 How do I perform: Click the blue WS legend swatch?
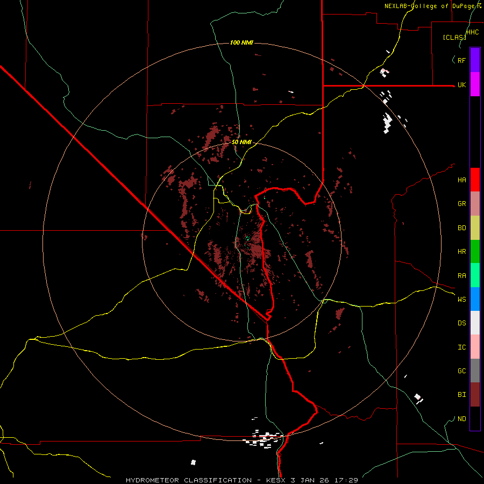(475, 299)
